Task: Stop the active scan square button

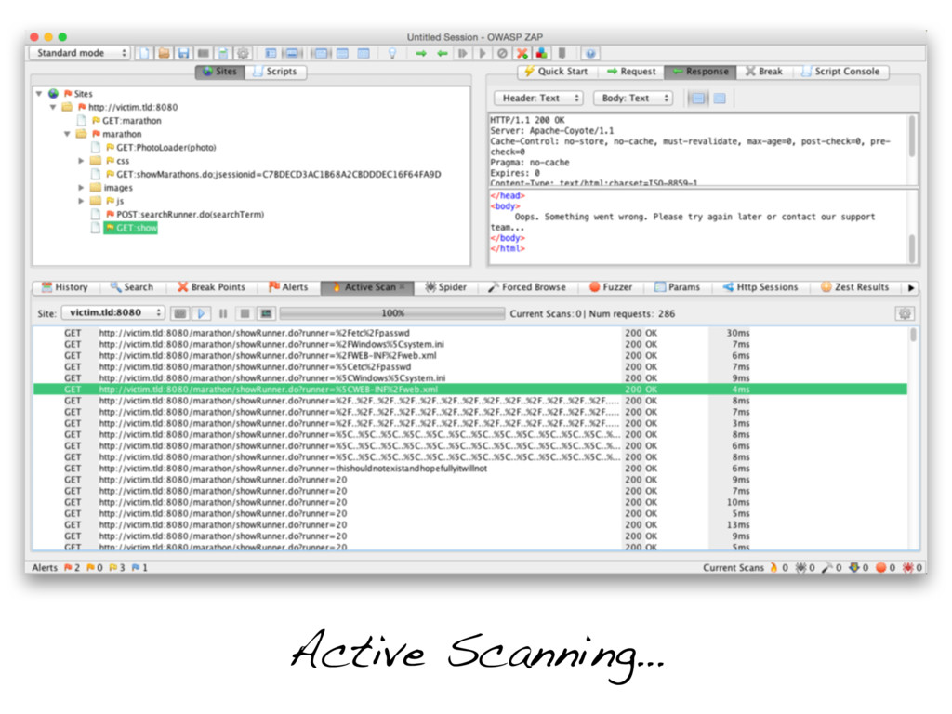Action: [245, 313]
